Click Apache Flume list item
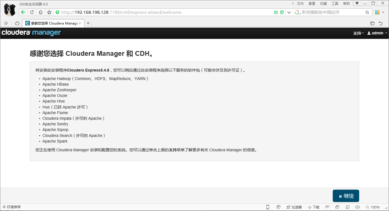The image size is (389, 211). (x=55, y=113)
